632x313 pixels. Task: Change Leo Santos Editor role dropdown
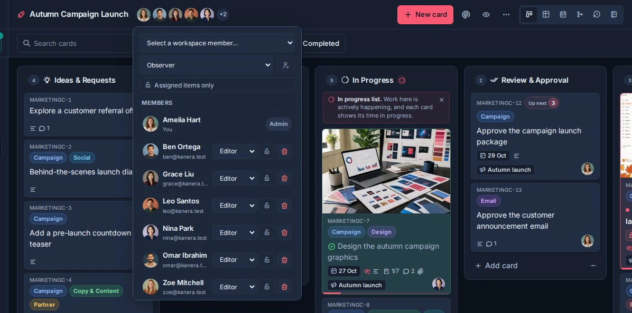tap(235, 206)
